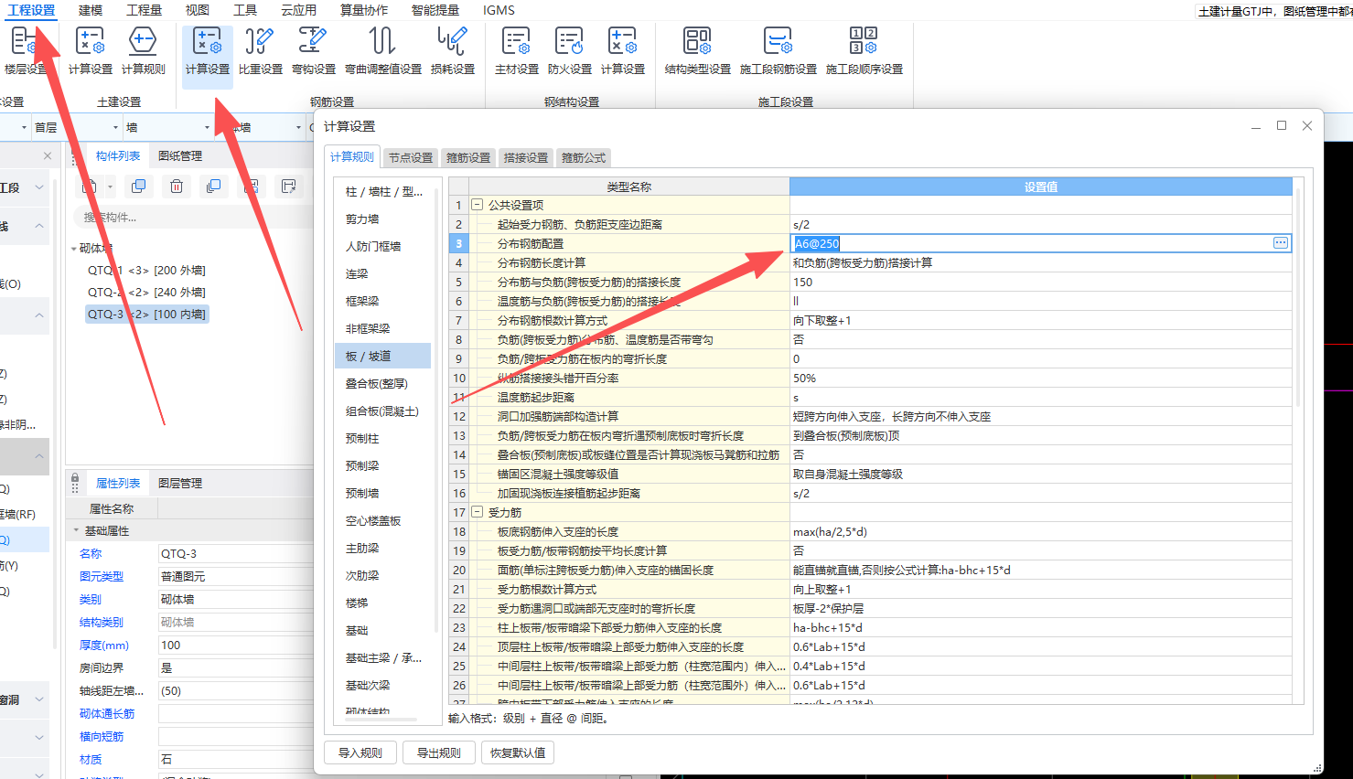This screenshot has height=779, width=1353.
Task: Switch to the 图纸管理 tab
Action: point(180,156)
